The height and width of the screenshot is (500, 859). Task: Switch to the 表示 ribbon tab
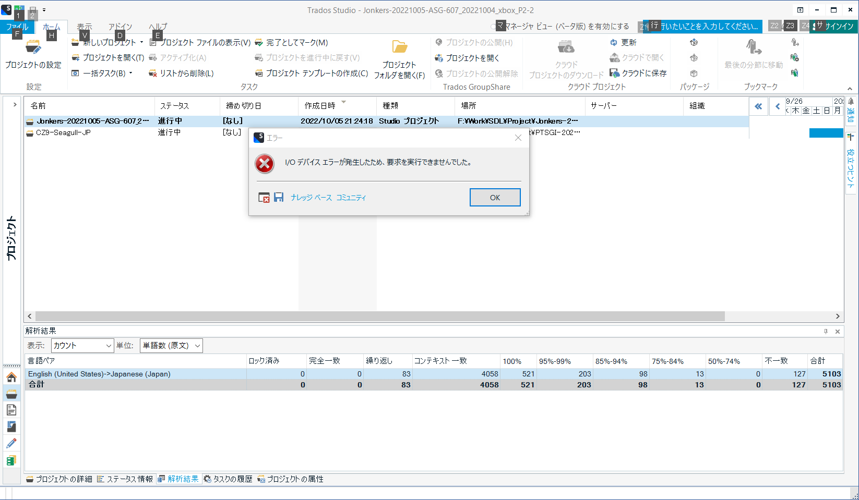pyautogui.click(x=84, y=26)
